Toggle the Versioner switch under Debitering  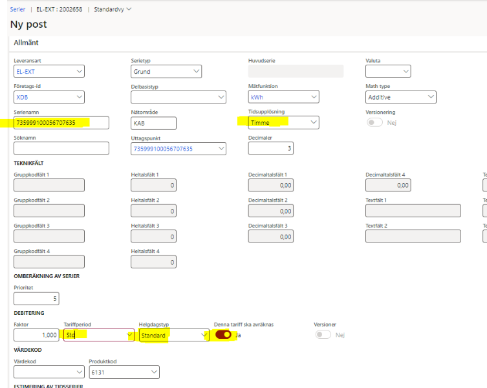[323, 335]
